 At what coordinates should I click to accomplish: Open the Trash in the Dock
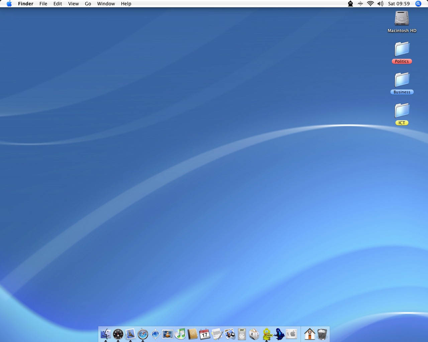(x=322, y=334)
